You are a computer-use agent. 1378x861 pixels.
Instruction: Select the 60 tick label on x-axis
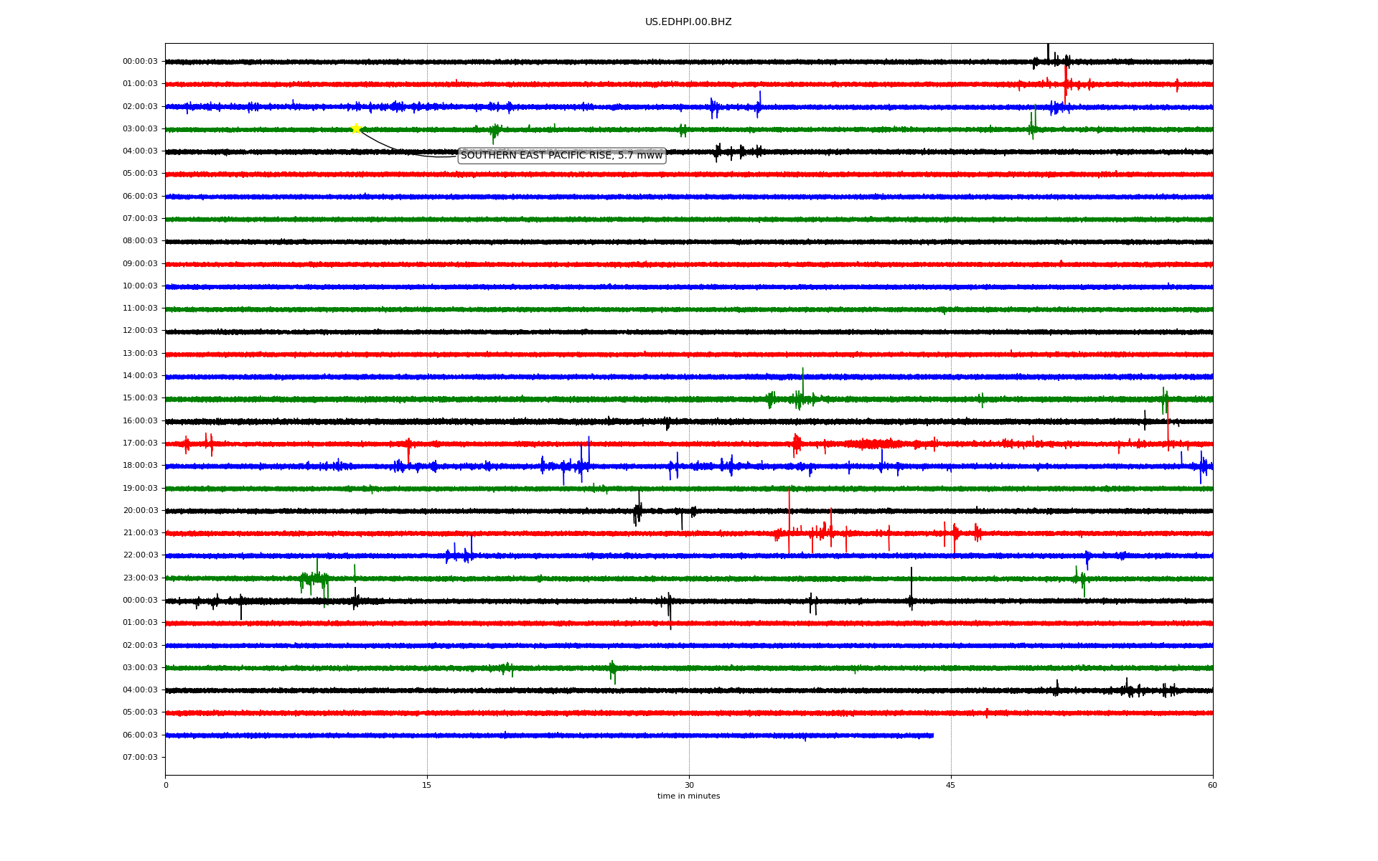tap(1212, 785)
